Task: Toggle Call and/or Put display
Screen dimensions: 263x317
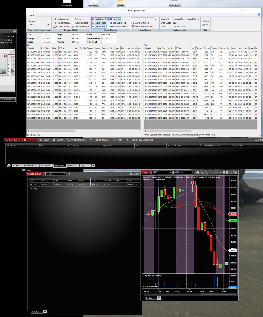Action: [x=118, y=23]
